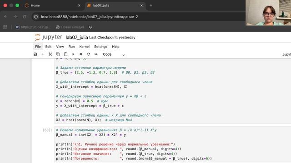Open the Edit menu

tap(48, 47)
